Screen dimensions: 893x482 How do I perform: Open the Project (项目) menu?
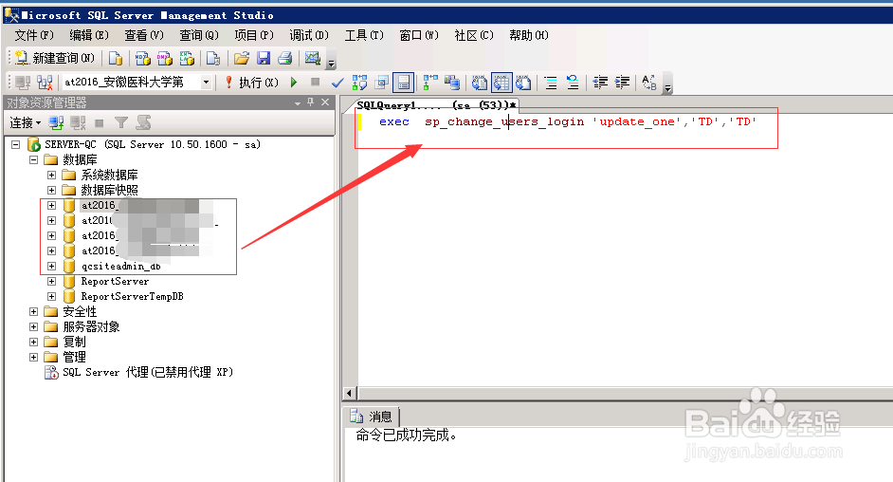[x=253, y=35]
